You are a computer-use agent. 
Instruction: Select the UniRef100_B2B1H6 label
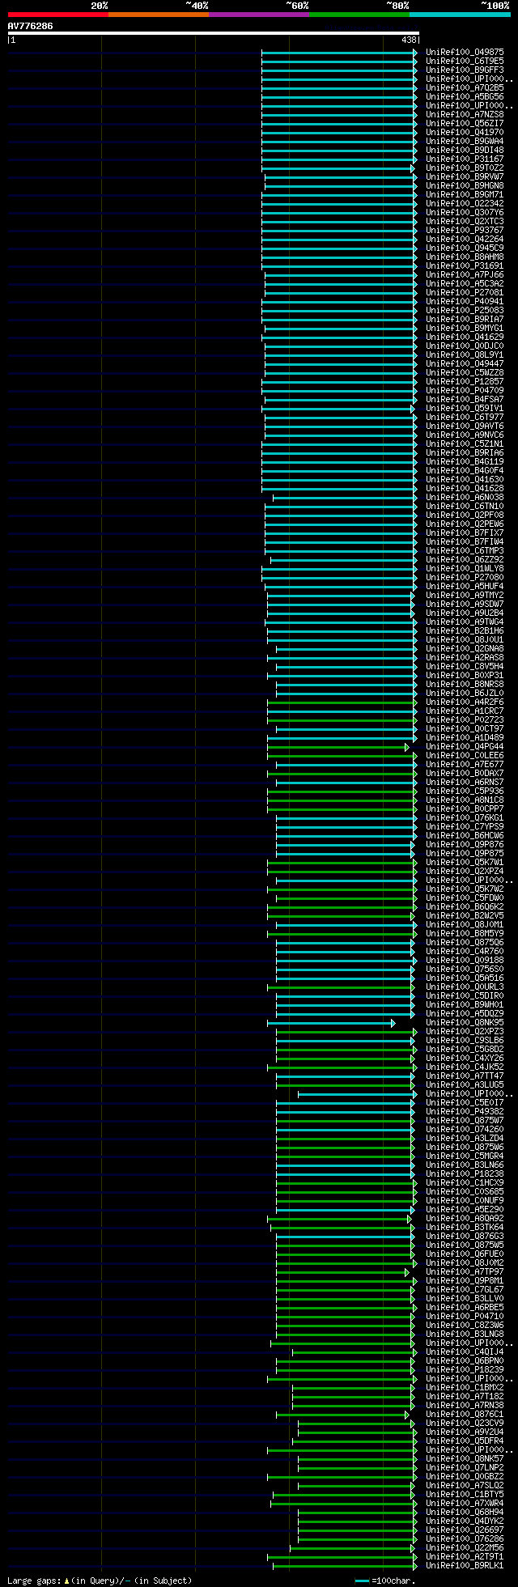click(465, 631)
